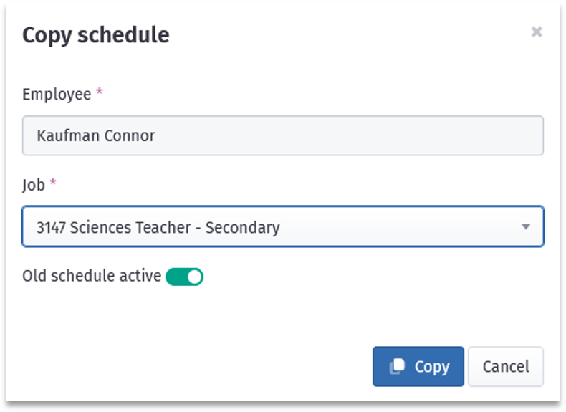Close the Copy schedule dialog with X
Image resolution: width=566 pixels, height=412 pixels.
coord(537,32)
